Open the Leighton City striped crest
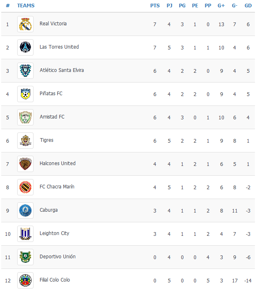This screenshot has height=291, width=257. click(25, 234)
